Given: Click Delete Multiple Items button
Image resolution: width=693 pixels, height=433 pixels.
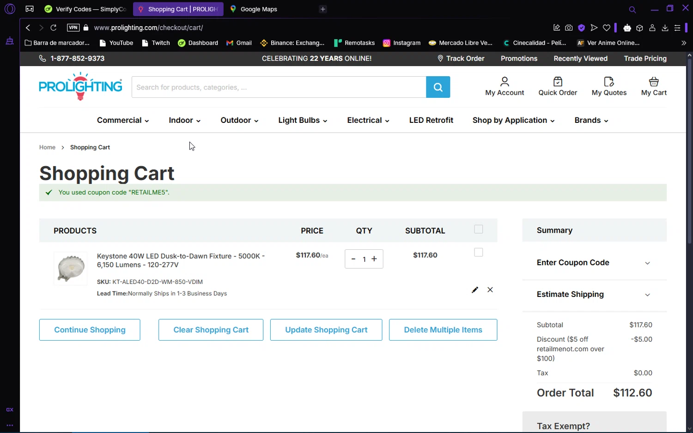Looking at the screenshot, I should point(443,330).
